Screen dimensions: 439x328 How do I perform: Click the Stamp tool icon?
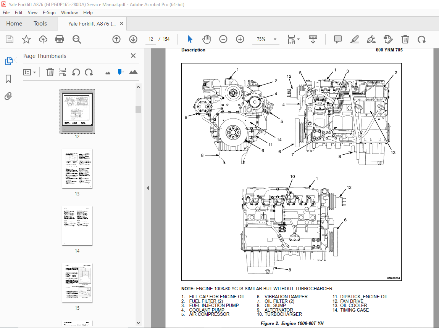pyautogui.click(x=388, y=39)
